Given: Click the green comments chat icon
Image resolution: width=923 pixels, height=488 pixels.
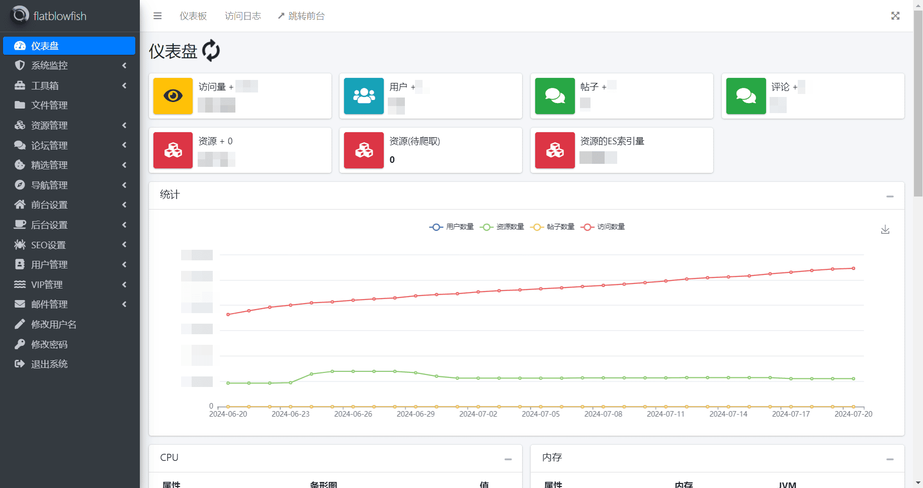Looking at the screenshot, I should point(746,96).
